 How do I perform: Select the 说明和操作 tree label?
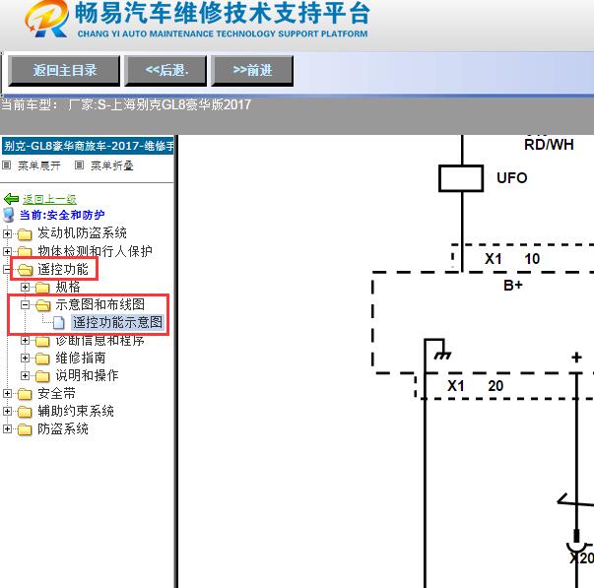(x=87, y=375)
